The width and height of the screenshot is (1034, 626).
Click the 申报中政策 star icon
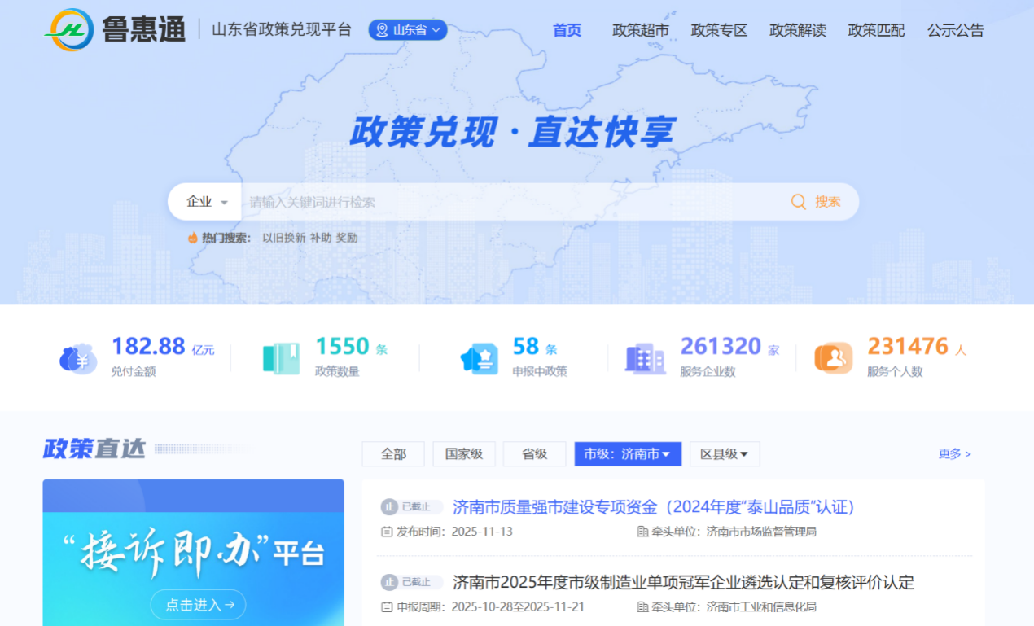pyautogui.click(x=480, y=358)
